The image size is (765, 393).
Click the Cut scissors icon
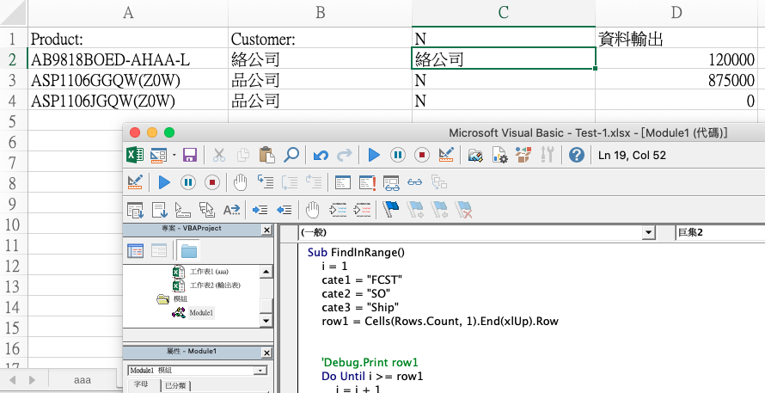(x=219, y=156)
